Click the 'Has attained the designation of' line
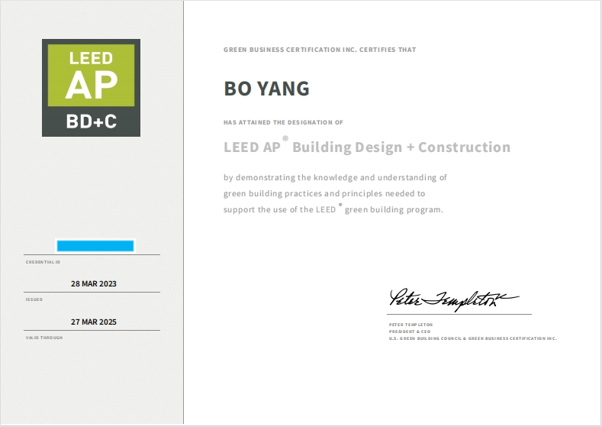The image size is (602, 427). [x=283, y=122]
